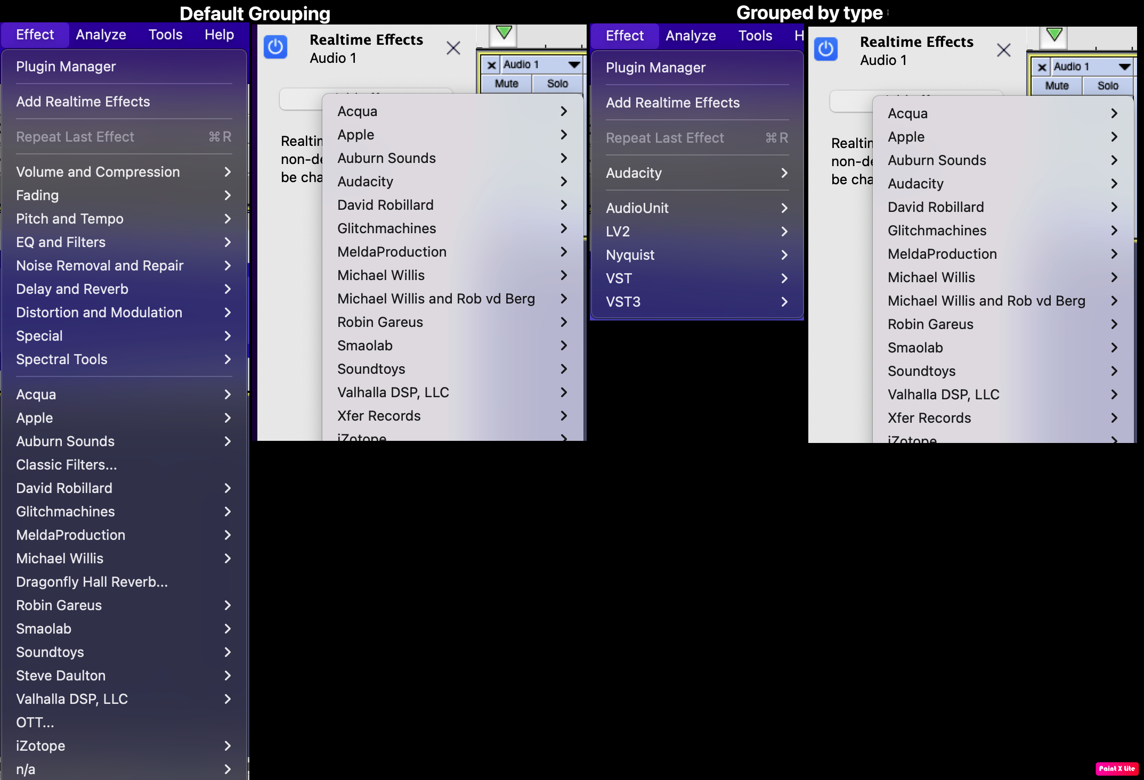
Task: Expand Pitch and Tempo submenu
Action: (x=124, y=219)
